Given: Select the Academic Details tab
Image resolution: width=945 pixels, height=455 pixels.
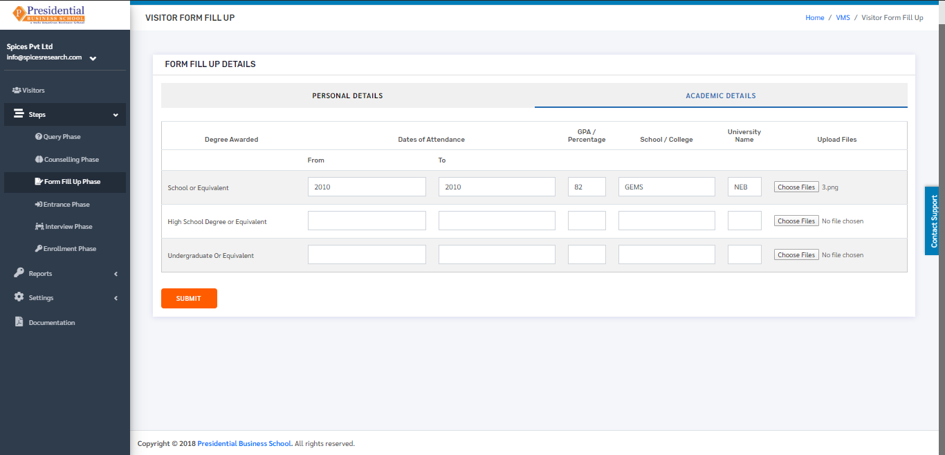Looking at the screenshot, I should tap(721, 95).
